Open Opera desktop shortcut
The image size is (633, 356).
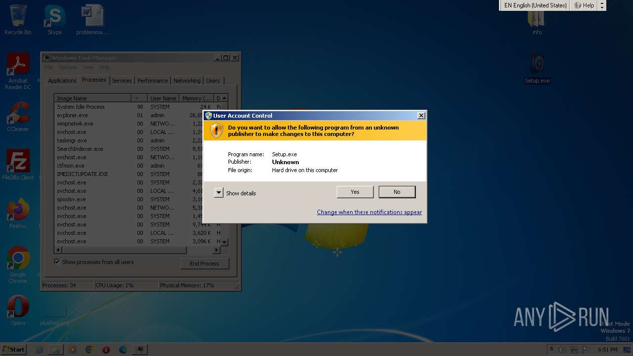click(18, 311)
